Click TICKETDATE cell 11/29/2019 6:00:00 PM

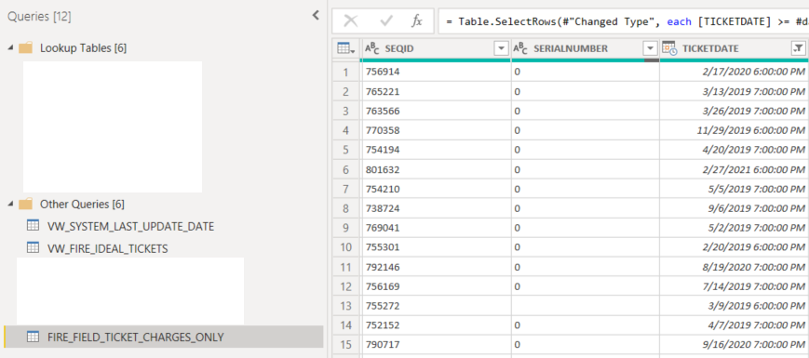pyautogui.click(x=735, y=131)
